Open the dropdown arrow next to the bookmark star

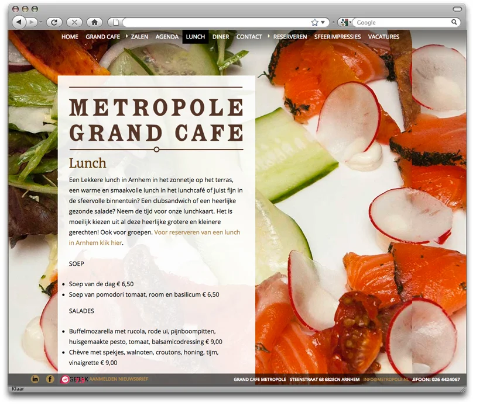323,22
